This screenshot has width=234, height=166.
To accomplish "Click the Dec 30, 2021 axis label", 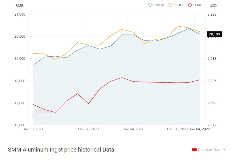I will [177, 129].
